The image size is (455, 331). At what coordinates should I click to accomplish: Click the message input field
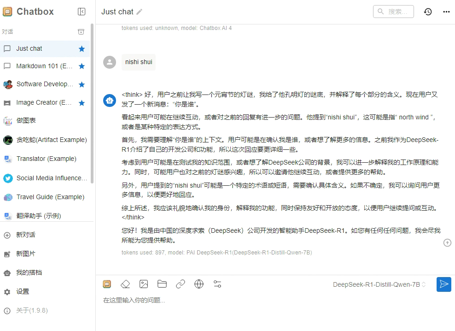pos(267,300)
